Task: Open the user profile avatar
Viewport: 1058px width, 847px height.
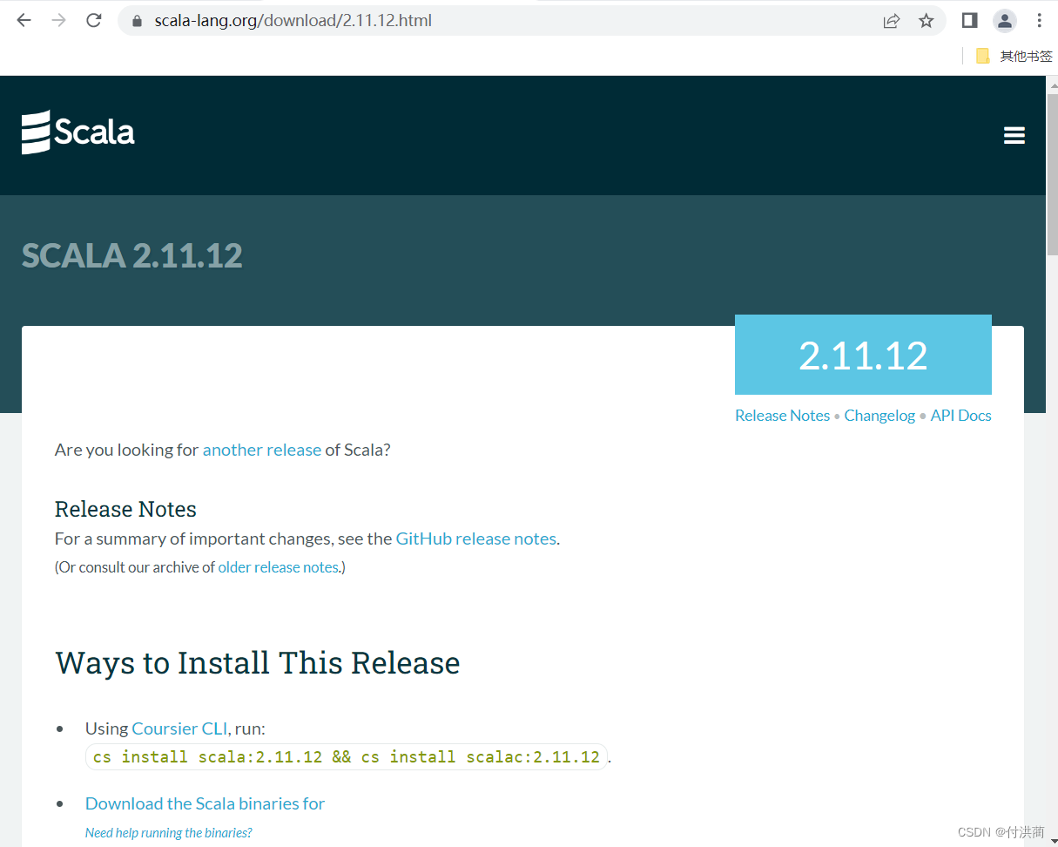Action: [1005, 21]
